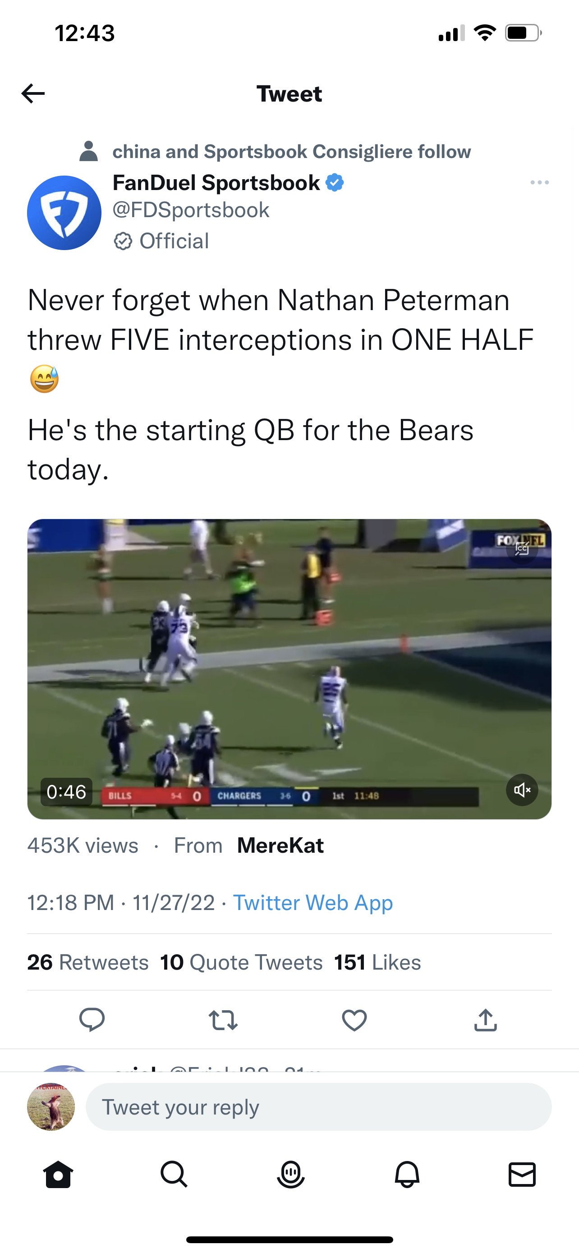Image resolution: width=579 pixels, height=1254 pixels.
Task: Play the Bills vs Chargers video
Action: [x=289, y=669]
